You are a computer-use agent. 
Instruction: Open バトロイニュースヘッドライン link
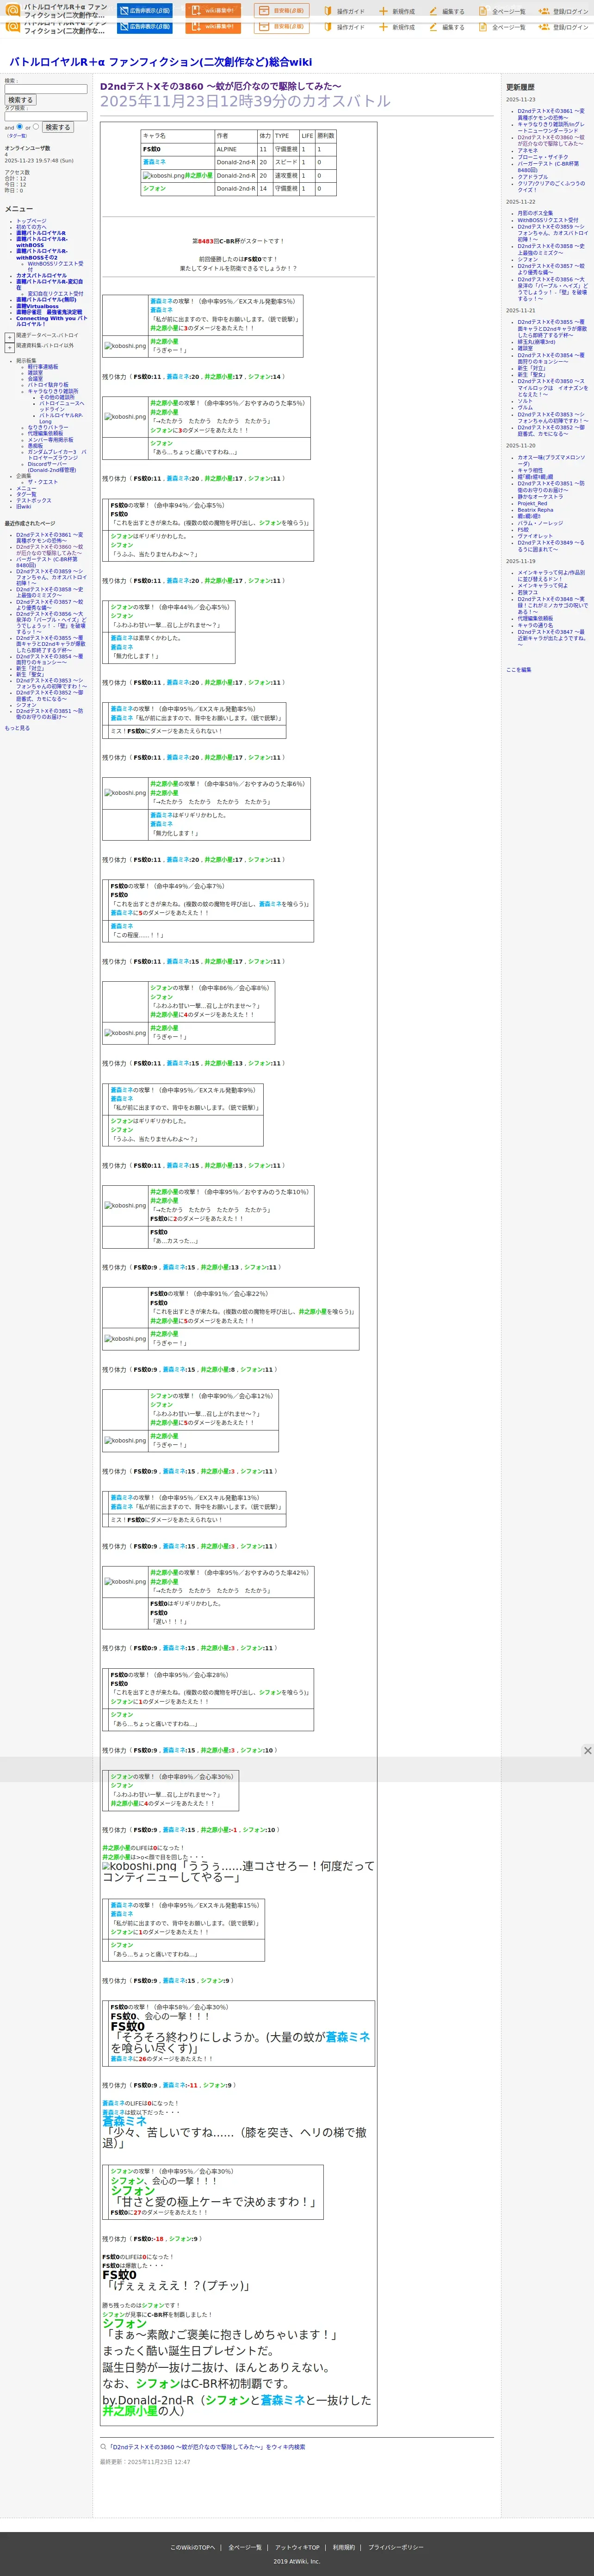pyautogui.click(x=61, y=406)
